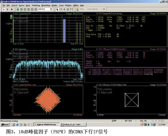Select the rectangle zoom box tool
The height and width of the screenshot is (136, 168).
point(61,9)
